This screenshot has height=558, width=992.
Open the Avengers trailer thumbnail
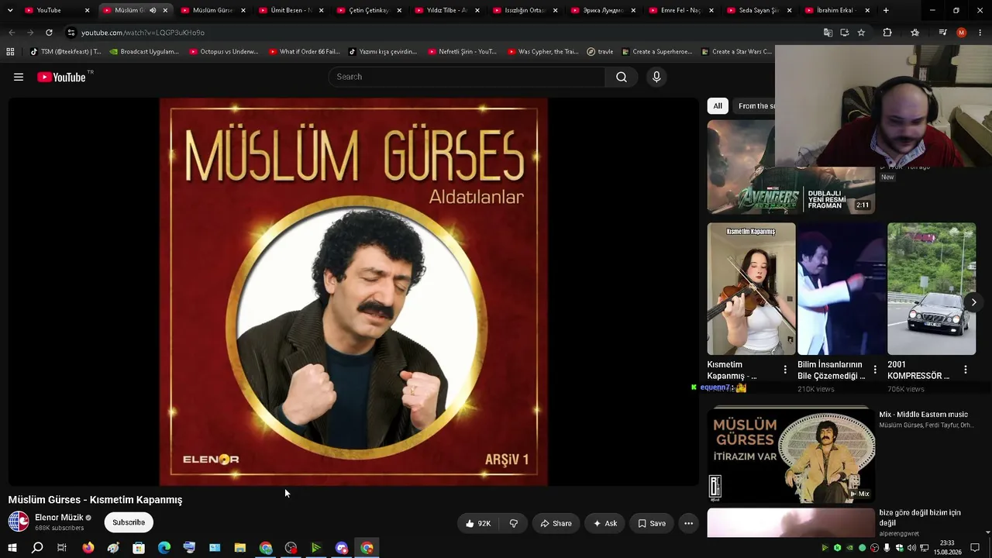point(791,167)
